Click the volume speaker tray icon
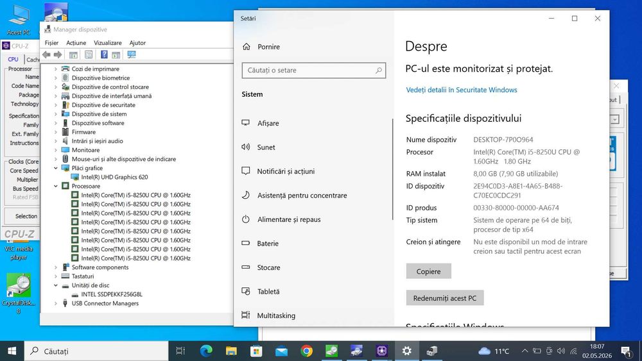The image size is (642, 361). tap(561, 351)
